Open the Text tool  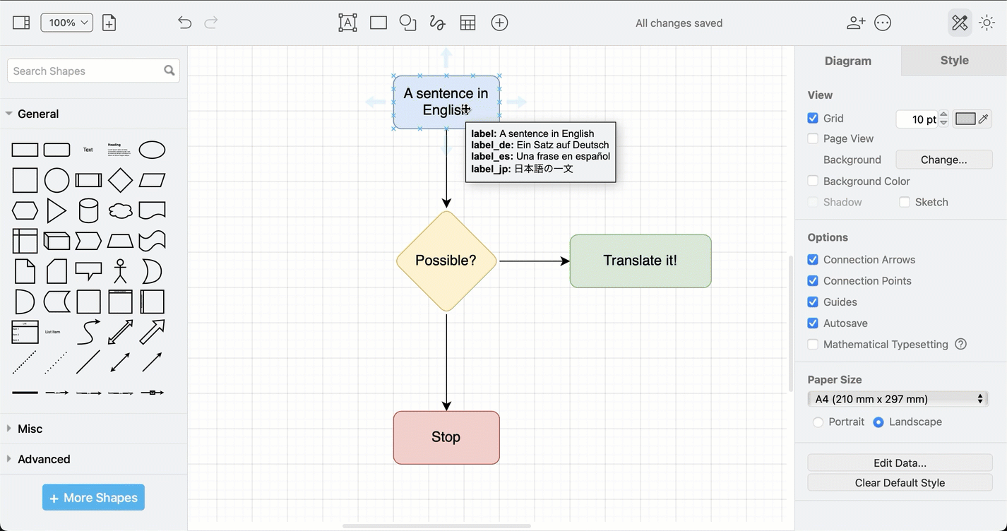tap(347, 22)
